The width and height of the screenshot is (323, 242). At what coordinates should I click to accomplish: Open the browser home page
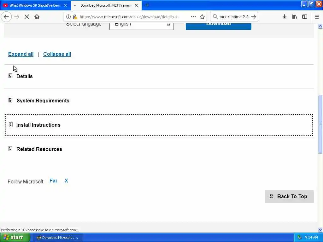(37, 17)
